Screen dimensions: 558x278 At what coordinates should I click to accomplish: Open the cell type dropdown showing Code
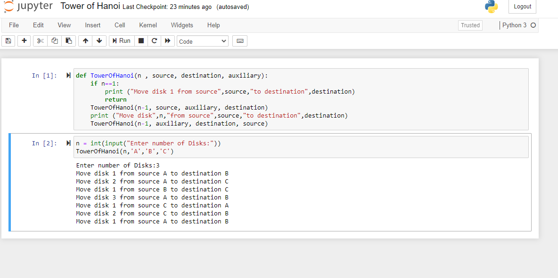coord(203,41)
